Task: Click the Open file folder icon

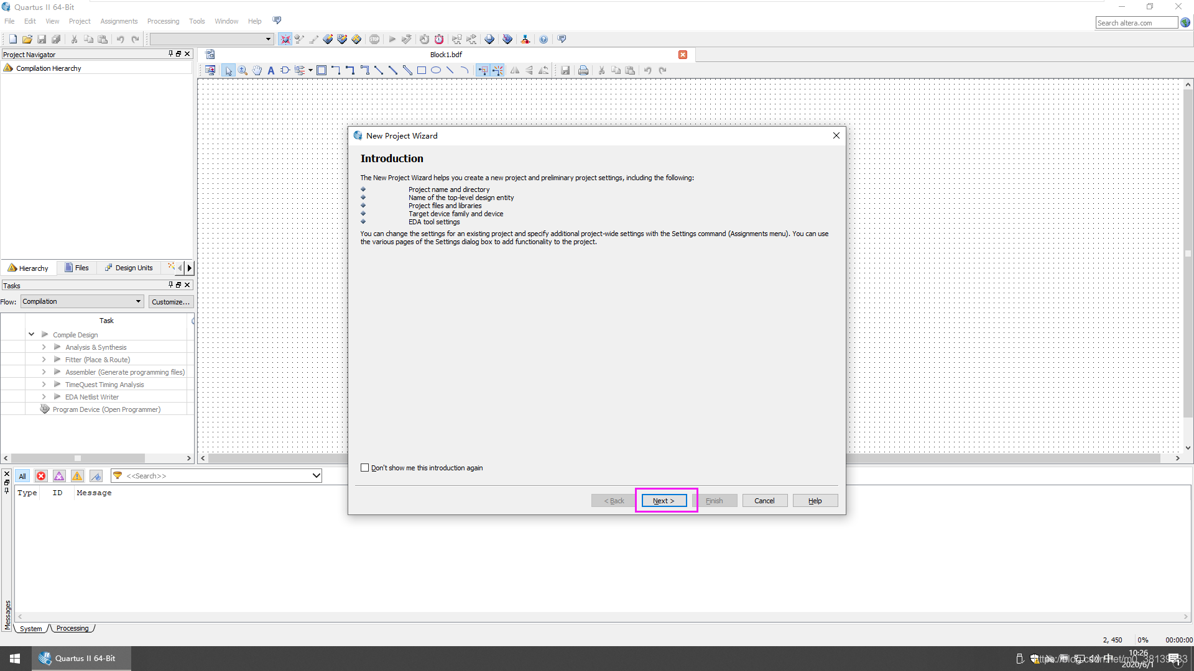Action: point(27,39)
